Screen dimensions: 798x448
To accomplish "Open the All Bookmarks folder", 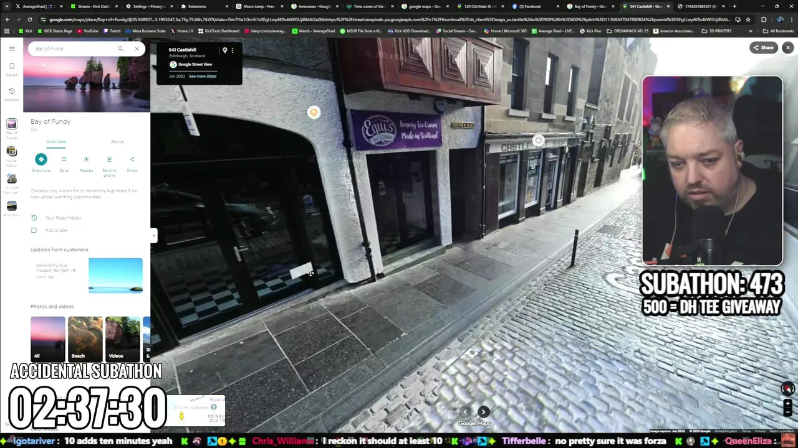I will [779, 30].
